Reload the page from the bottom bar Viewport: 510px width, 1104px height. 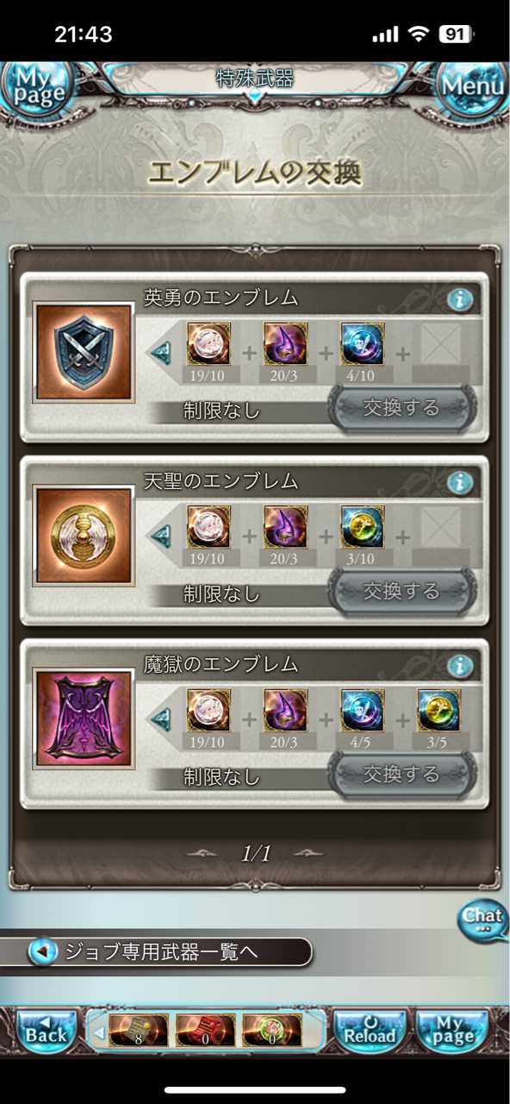point(370,1030)
